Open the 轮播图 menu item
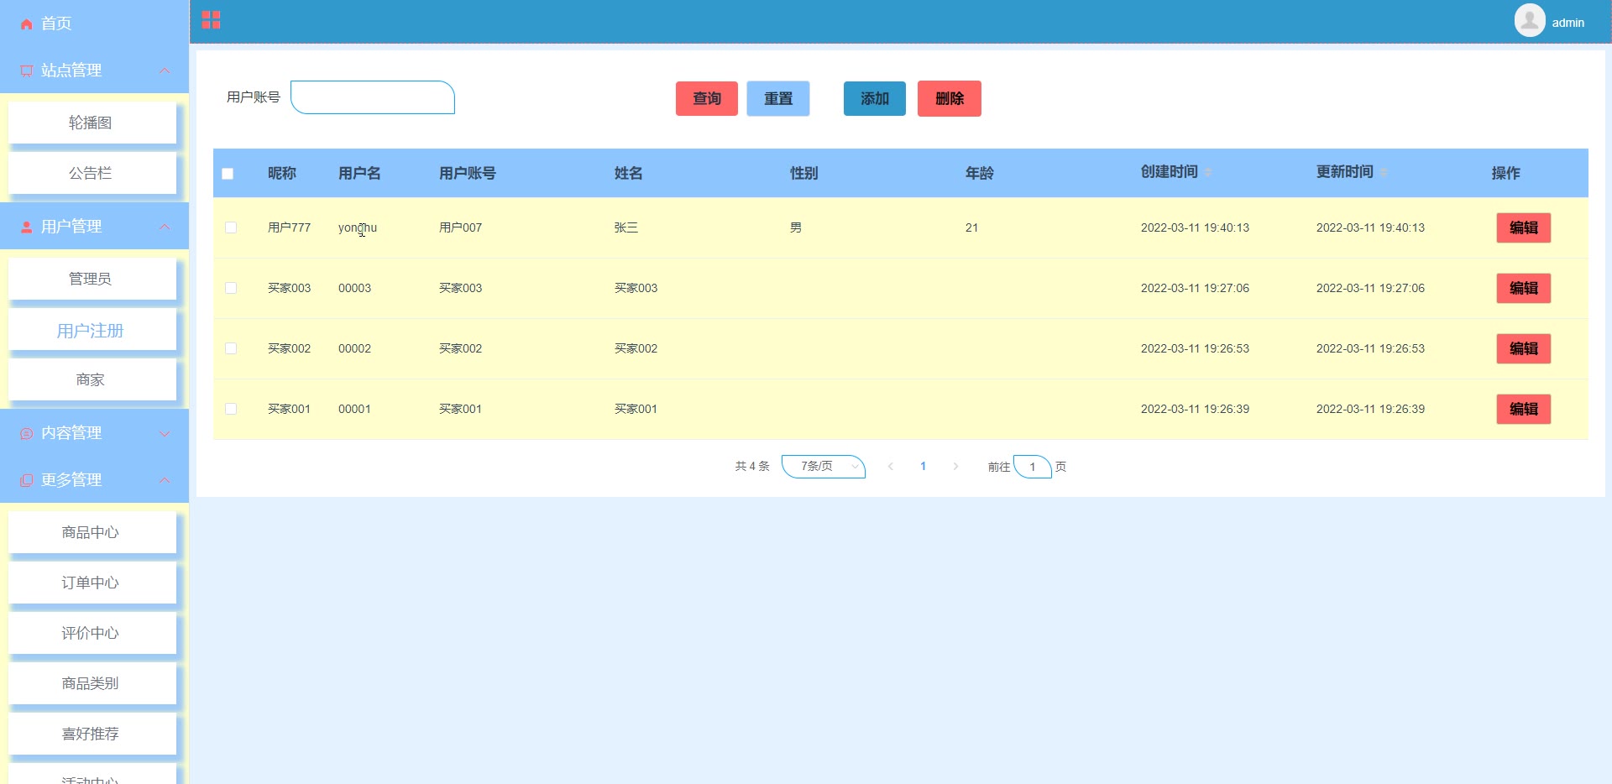Image resolution: width=1612 pixels, height=784 pixels. 92,123
